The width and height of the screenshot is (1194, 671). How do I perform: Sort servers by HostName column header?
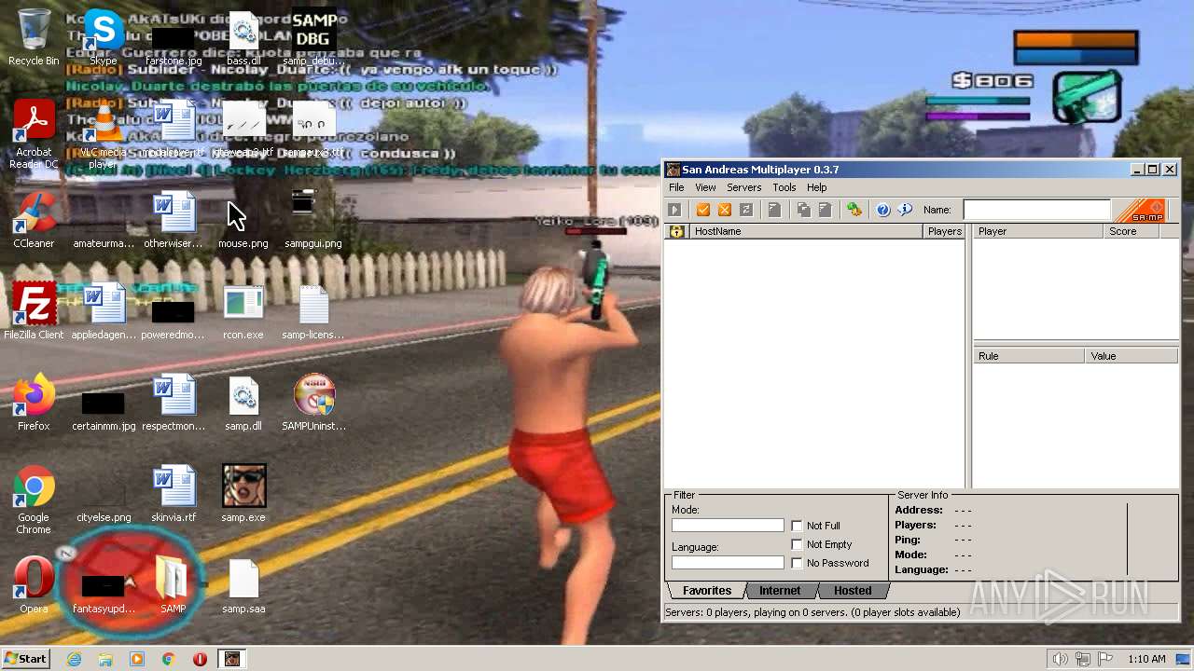click(x=806, y=231)
